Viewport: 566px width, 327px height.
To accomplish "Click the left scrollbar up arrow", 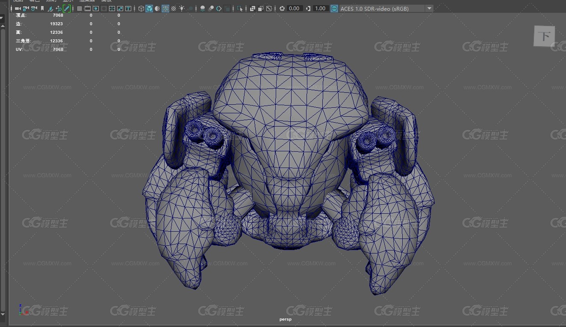I will [x=2, y=26].
